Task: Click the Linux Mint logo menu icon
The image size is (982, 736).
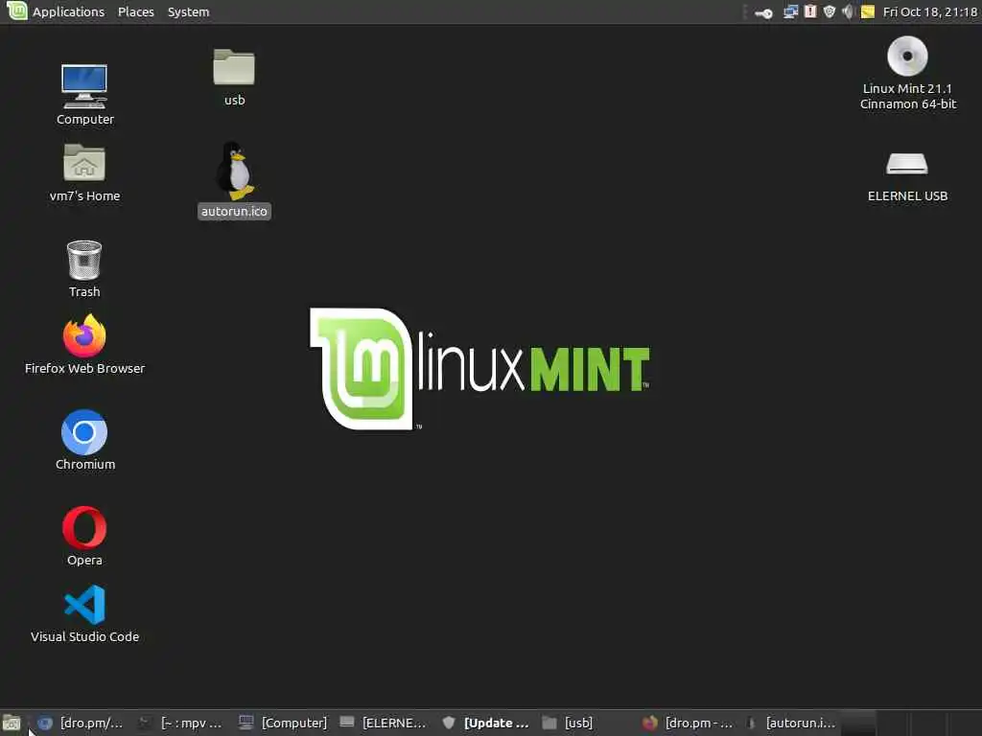Action: tap(16, 11)
